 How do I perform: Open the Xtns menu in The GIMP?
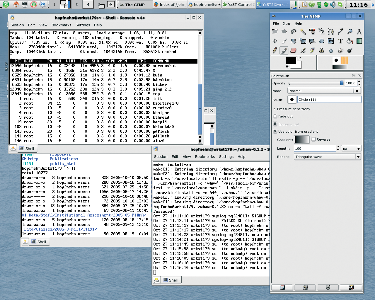(287, 23)
